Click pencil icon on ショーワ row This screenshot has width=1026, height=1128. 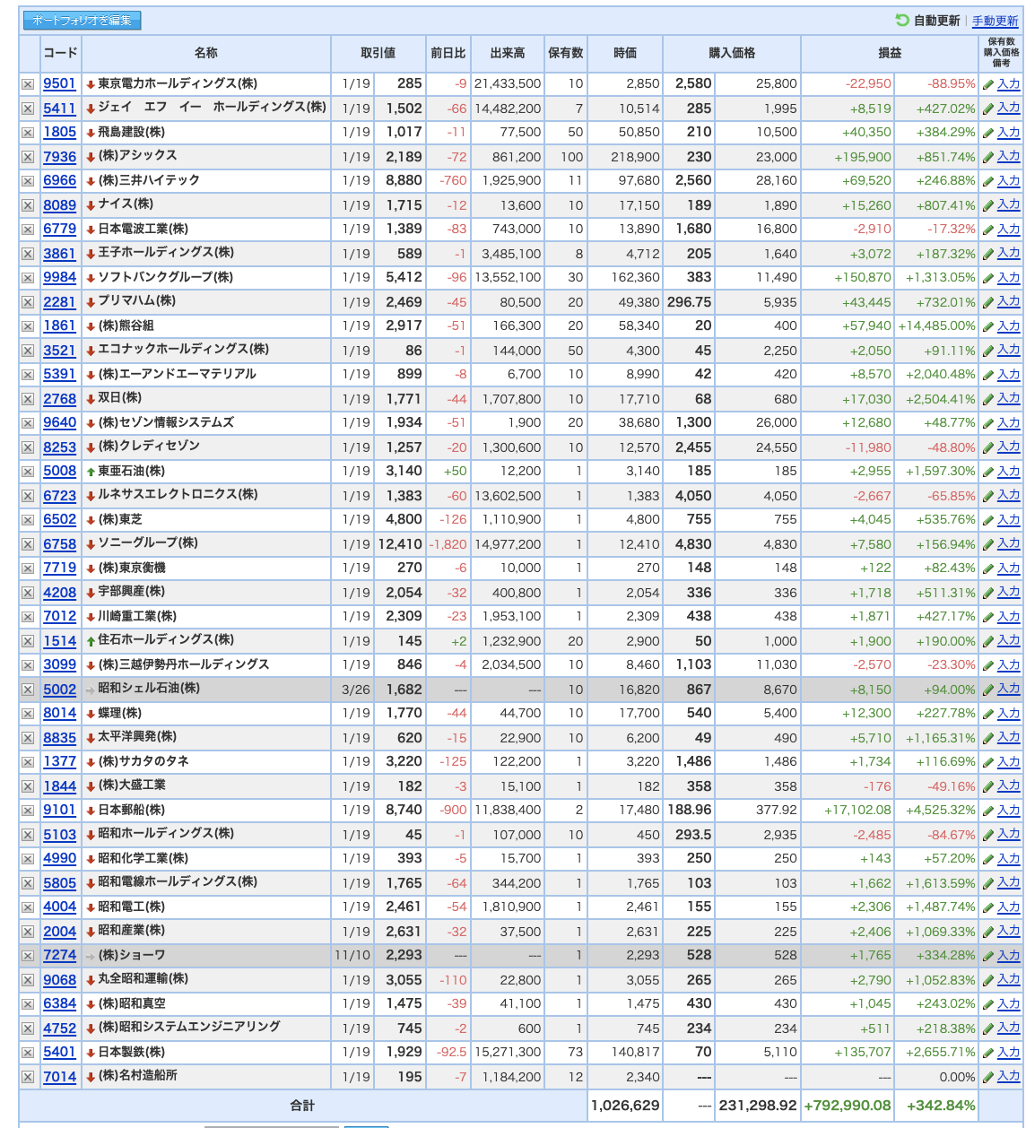(987, 956)
